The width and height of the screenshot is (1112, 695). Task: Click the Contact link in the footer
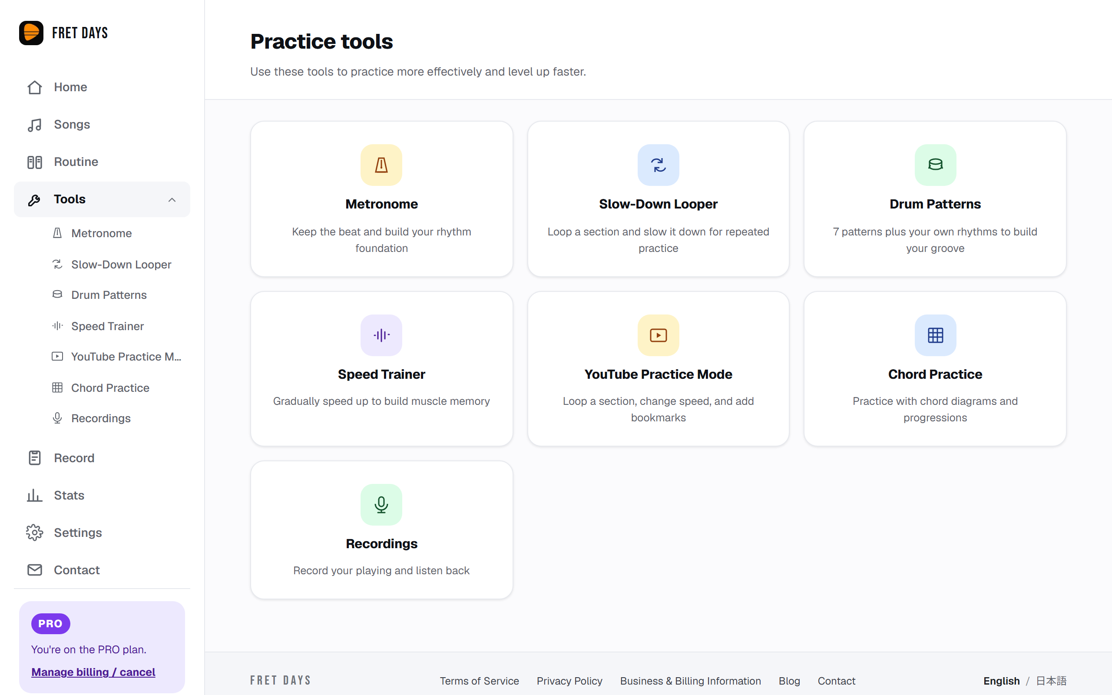click(836, 681)
